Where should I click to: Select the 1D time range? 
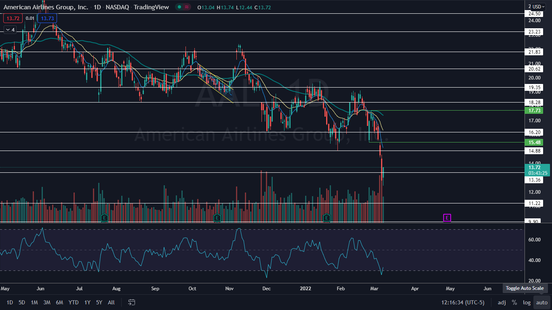tap(10, 302)
